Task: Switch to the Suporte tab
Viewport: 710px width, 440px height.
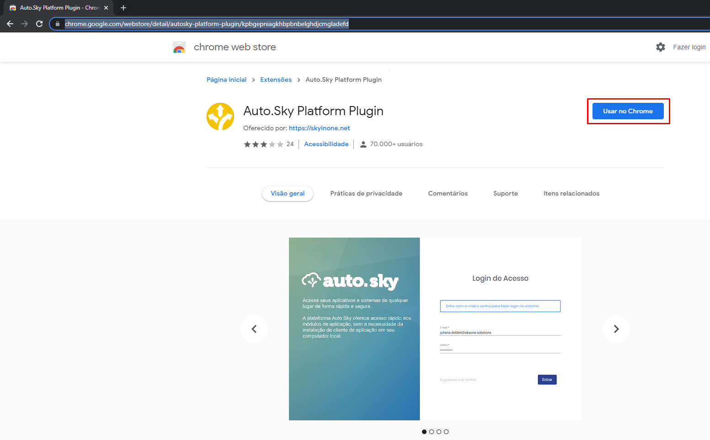Action: [x=506, y=194]
